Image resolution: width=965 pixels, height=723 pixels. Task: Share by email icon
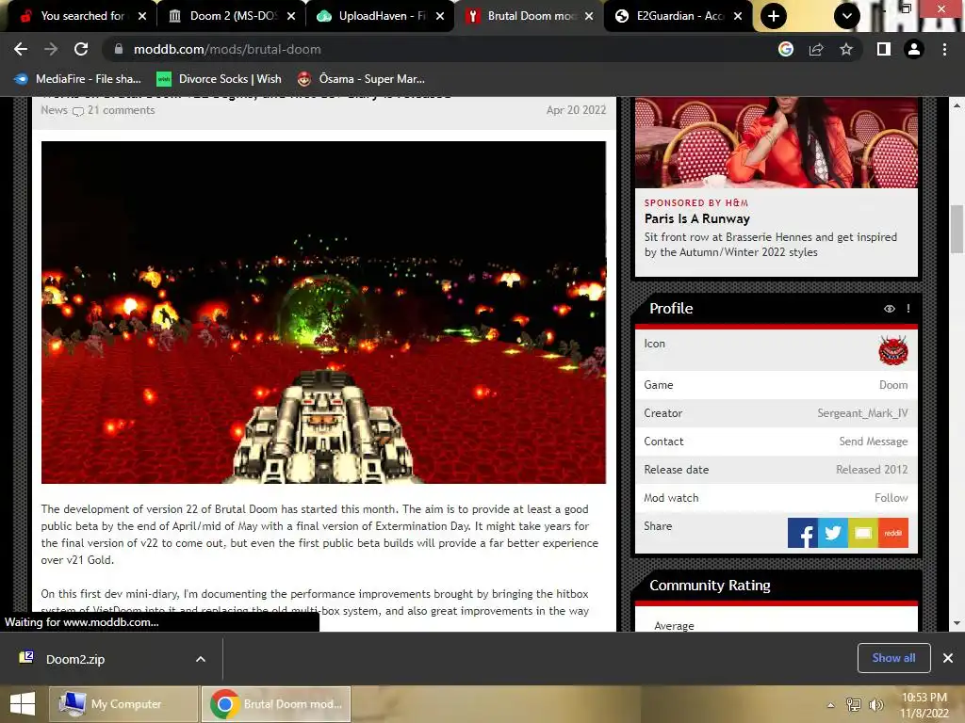coord(863,533)
